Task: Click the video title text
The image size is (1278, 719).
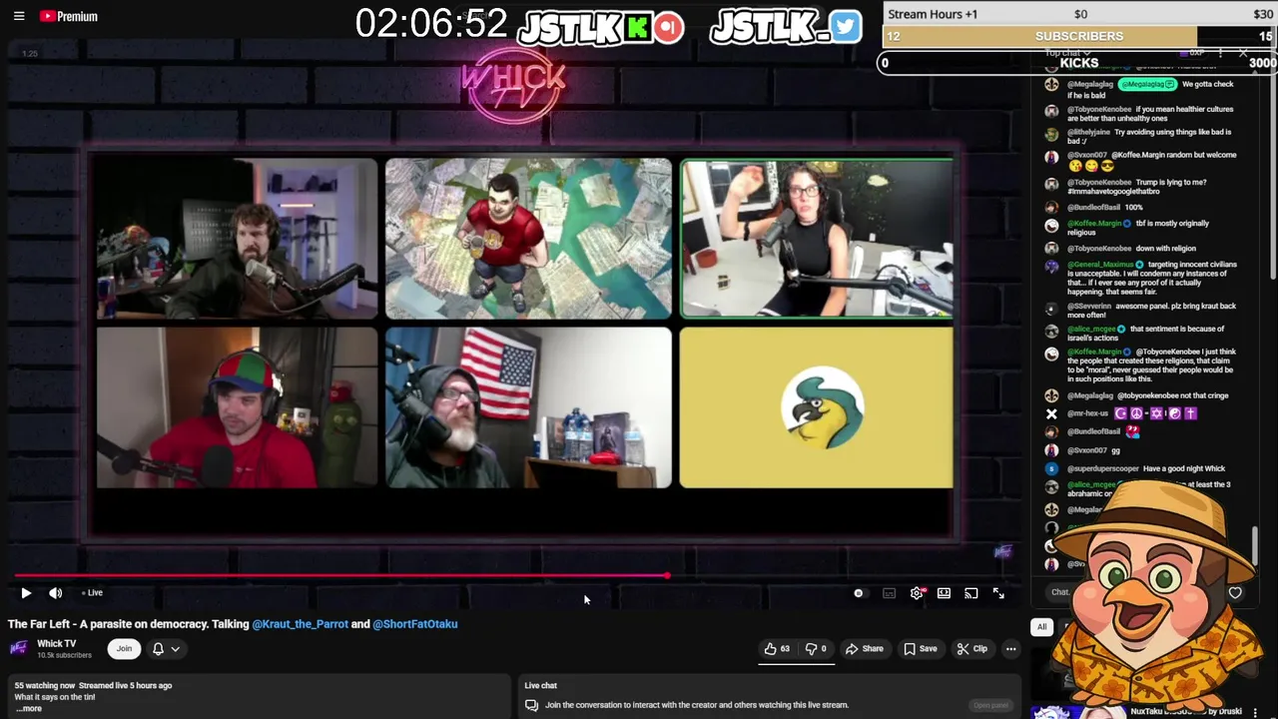Action: point(233,624)
